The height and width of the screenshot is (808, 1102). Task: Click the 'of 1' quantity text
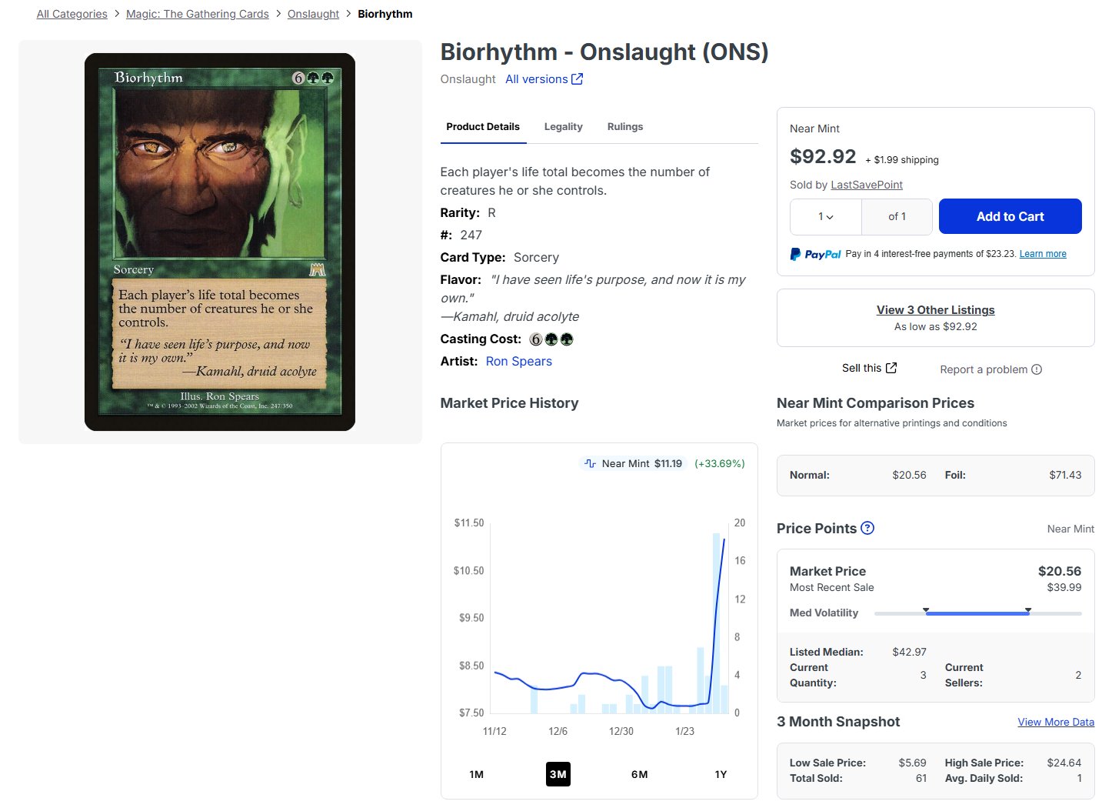tap(897, 217)
